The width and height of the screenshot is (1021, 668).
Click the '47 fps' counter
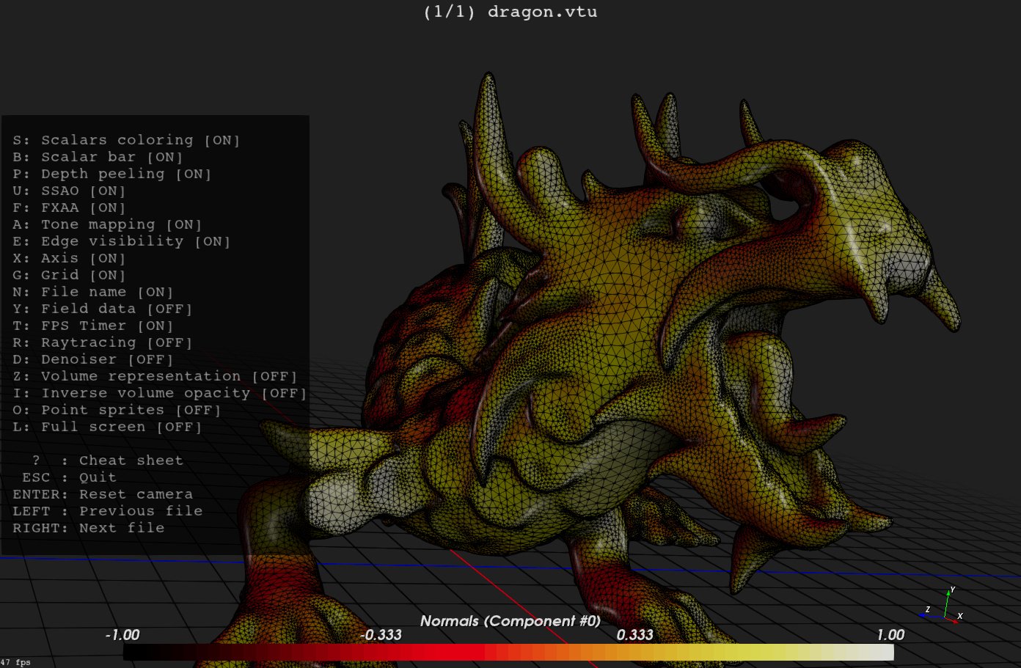(15, 662)
